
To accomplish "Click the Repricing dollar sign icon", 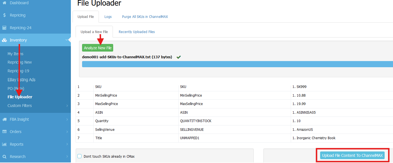I will [x=4, y=15].
